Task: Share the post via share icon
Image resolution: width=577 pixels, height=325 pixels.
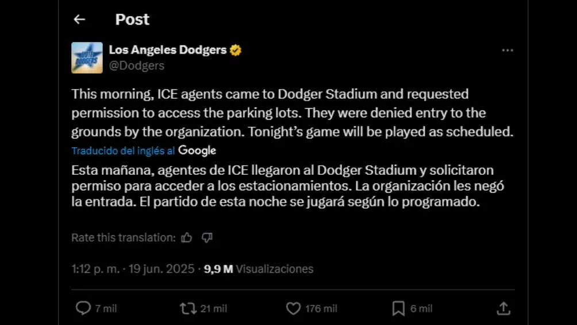Action: (x=503, y=308)
